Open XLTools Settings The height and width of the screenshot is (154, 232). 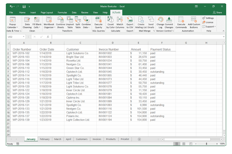point(208,18)
